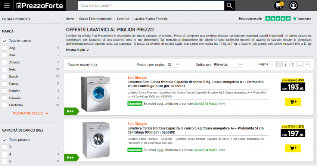Screen dimensions: 317x166
Task: Check the Daewoo brand filter
Action: pos(4,98)
